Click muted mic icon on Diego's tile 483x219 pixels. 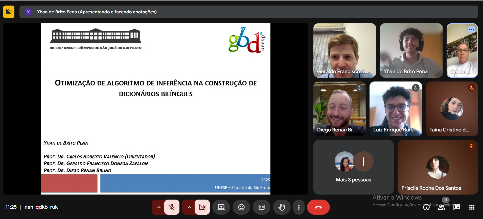point(359,88)
